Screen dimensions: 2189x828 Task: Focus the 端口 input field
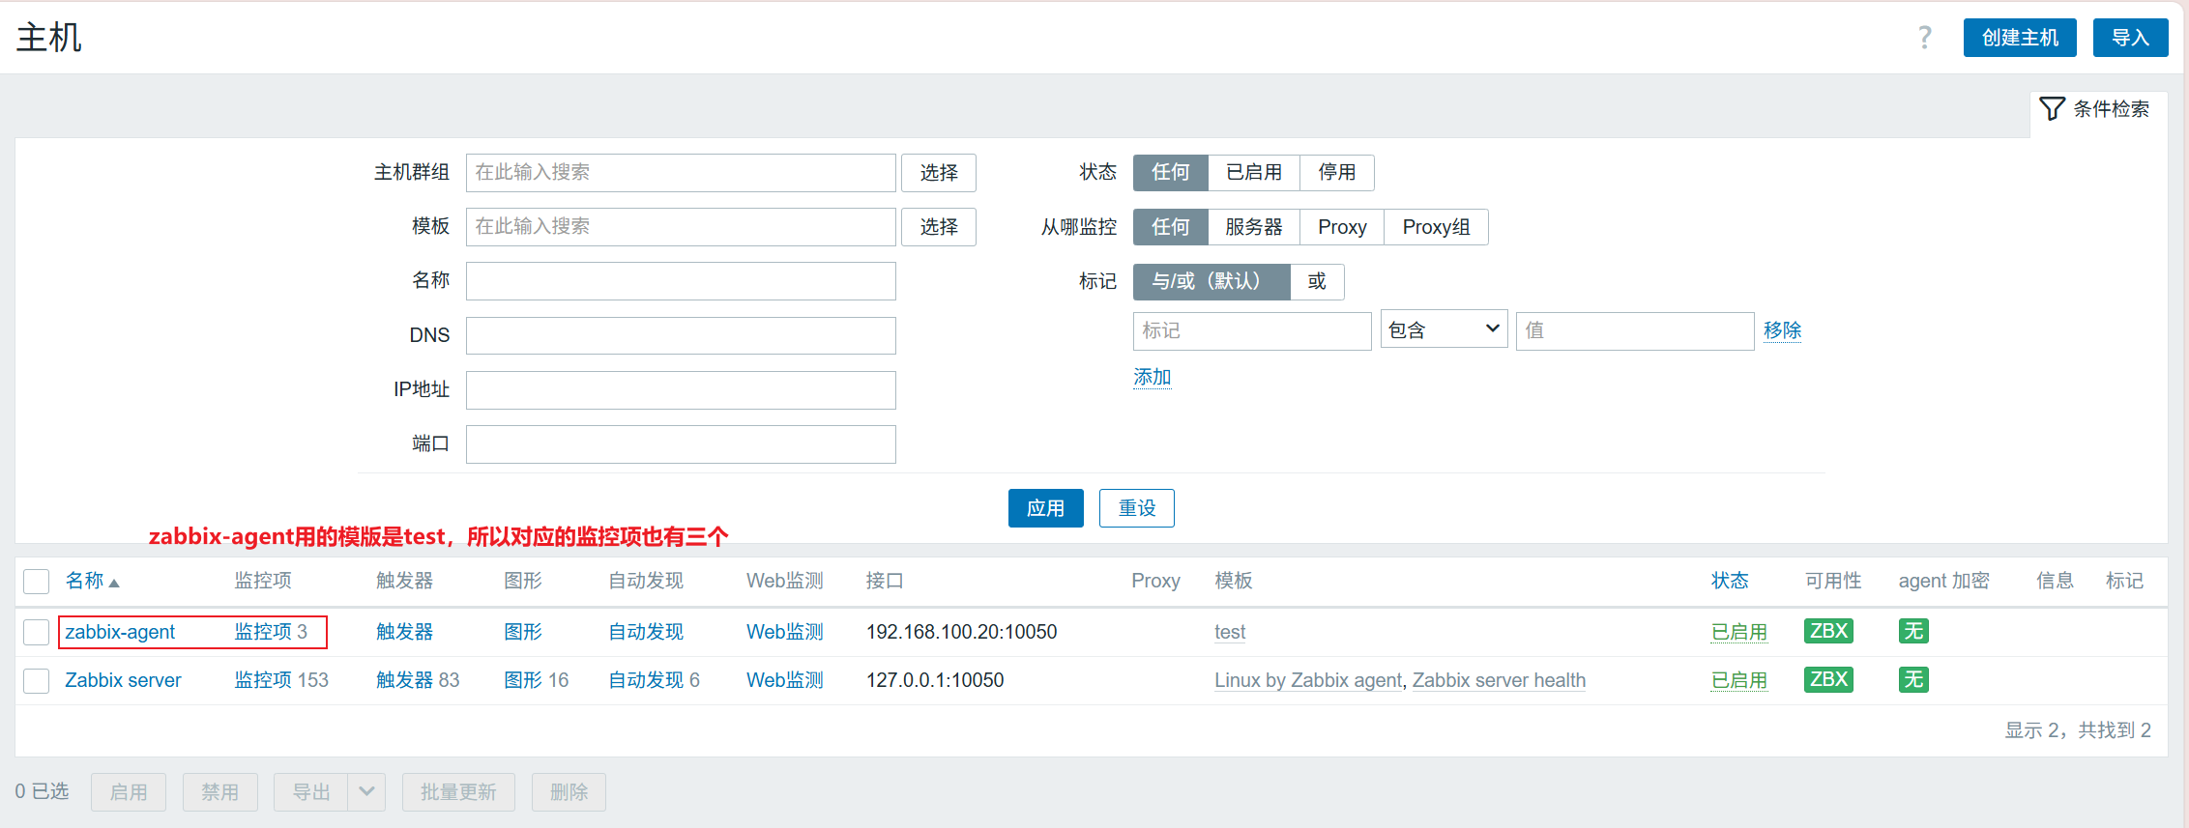[681, 444]
